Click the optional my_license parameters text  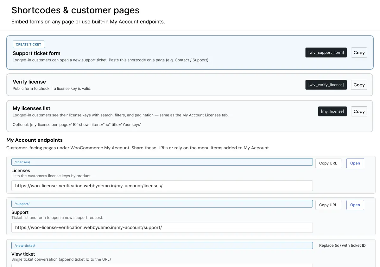click(77, 125)
